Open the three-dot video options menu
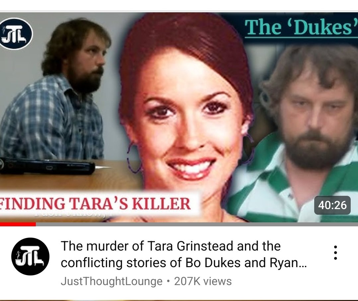Screen dimensions: 358x301 (x=335, y=253)
